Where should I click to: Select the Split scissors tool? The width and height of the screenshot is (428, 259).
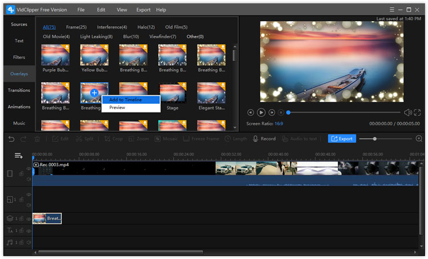84,139
